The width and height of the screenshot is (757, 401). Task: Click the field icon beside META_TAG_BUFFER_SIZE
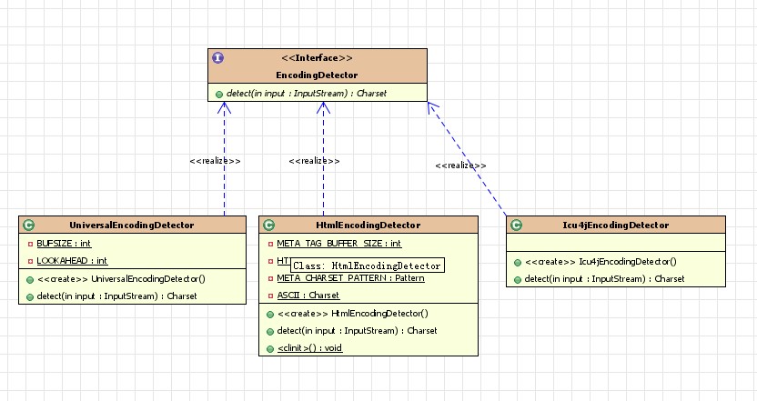[270, 245]
